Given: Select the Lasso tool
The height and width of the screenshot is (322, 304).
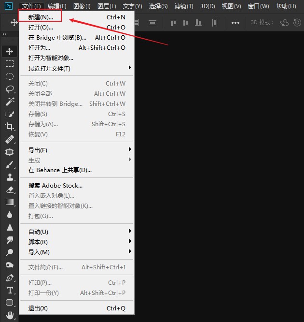Looking at the screenshot, I should [x=10, y=89].
